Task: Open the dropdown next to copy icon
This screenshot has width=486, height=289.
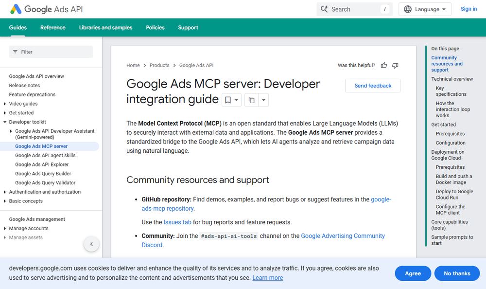Action: coord(263,100)
